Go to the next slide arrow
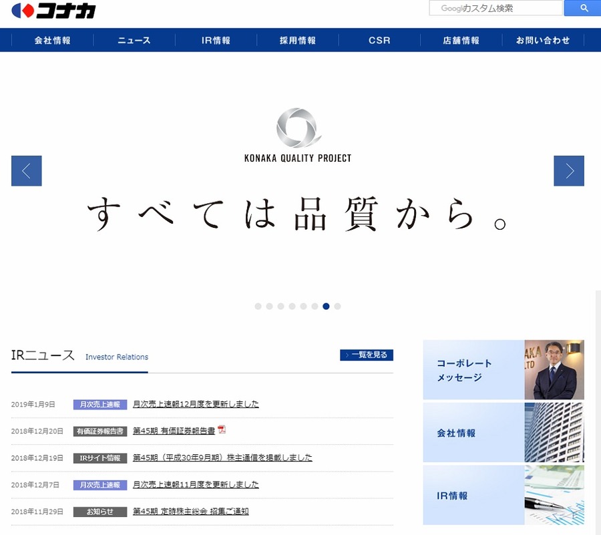 click(569, 171)
